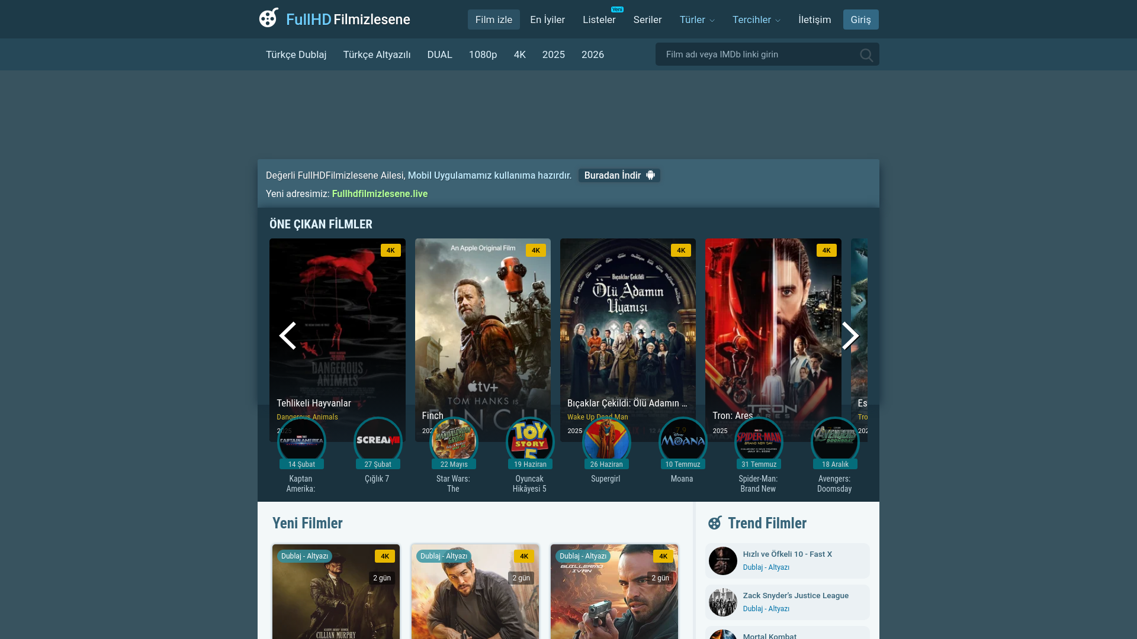Advance featured films with right arrow
The height and width of the screenshot is (639, 1137).
tap(850, 335)
